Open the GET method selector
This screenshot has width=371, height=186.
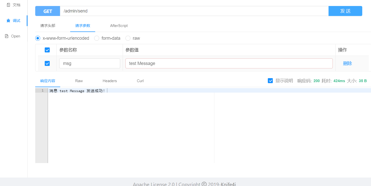pos(48,11)
